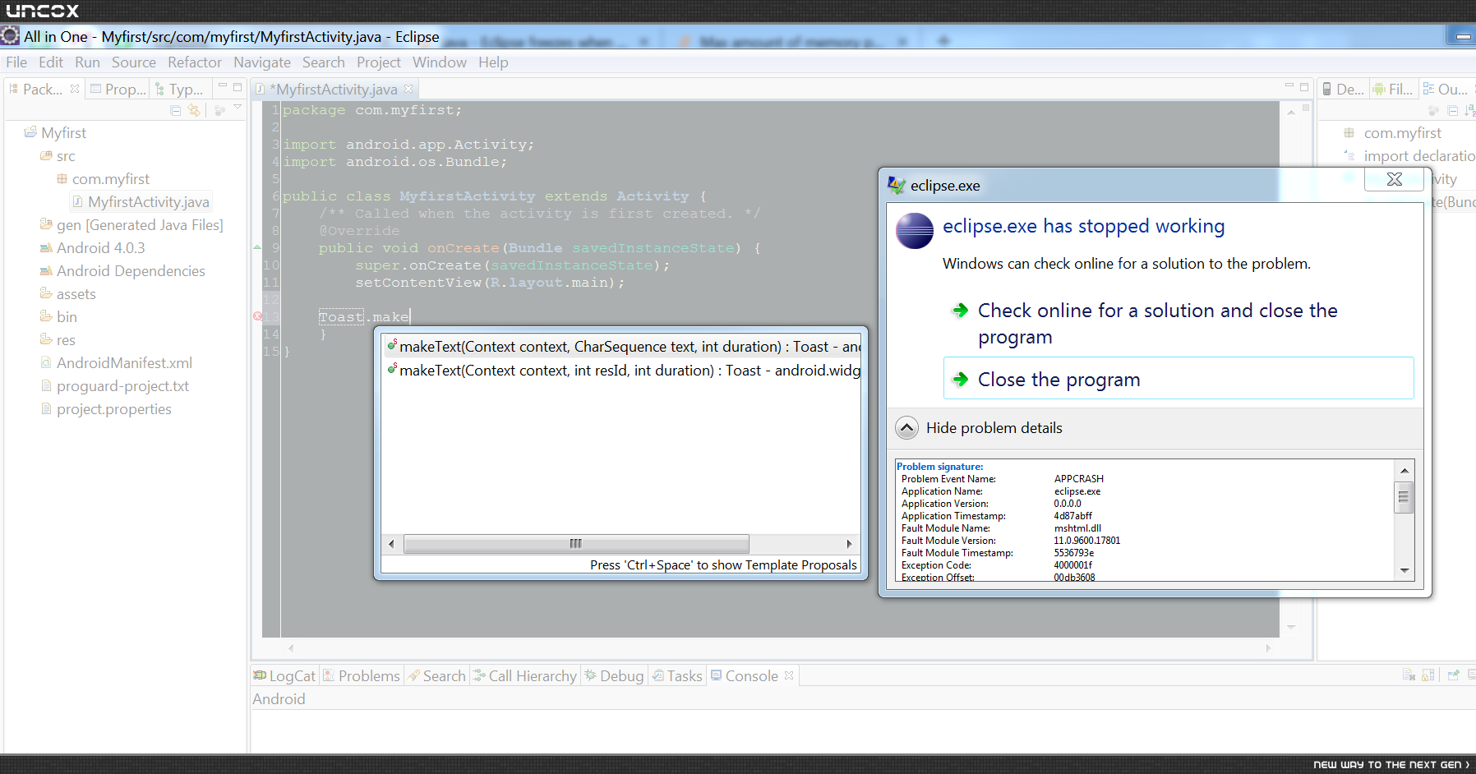Click Close the program option
Viewport: 1476px width, 774px height.
coord(1178,379)
